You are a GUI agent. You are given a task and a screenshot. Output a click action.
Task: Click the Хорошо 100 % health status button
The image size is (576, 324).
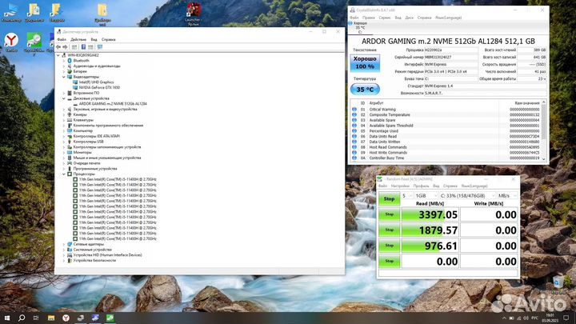(x=365, y=63)
